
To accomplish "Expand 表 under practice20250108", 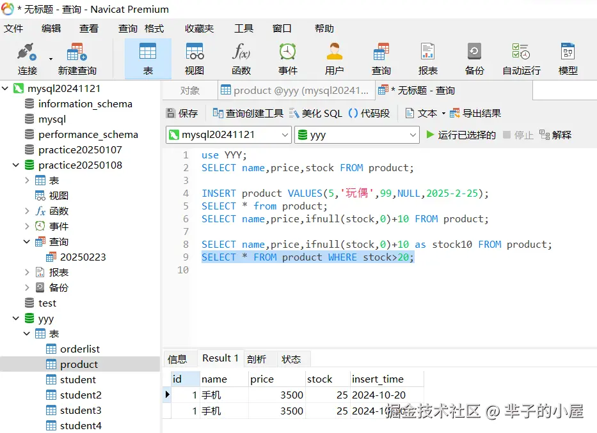I will tap(27, 180).
